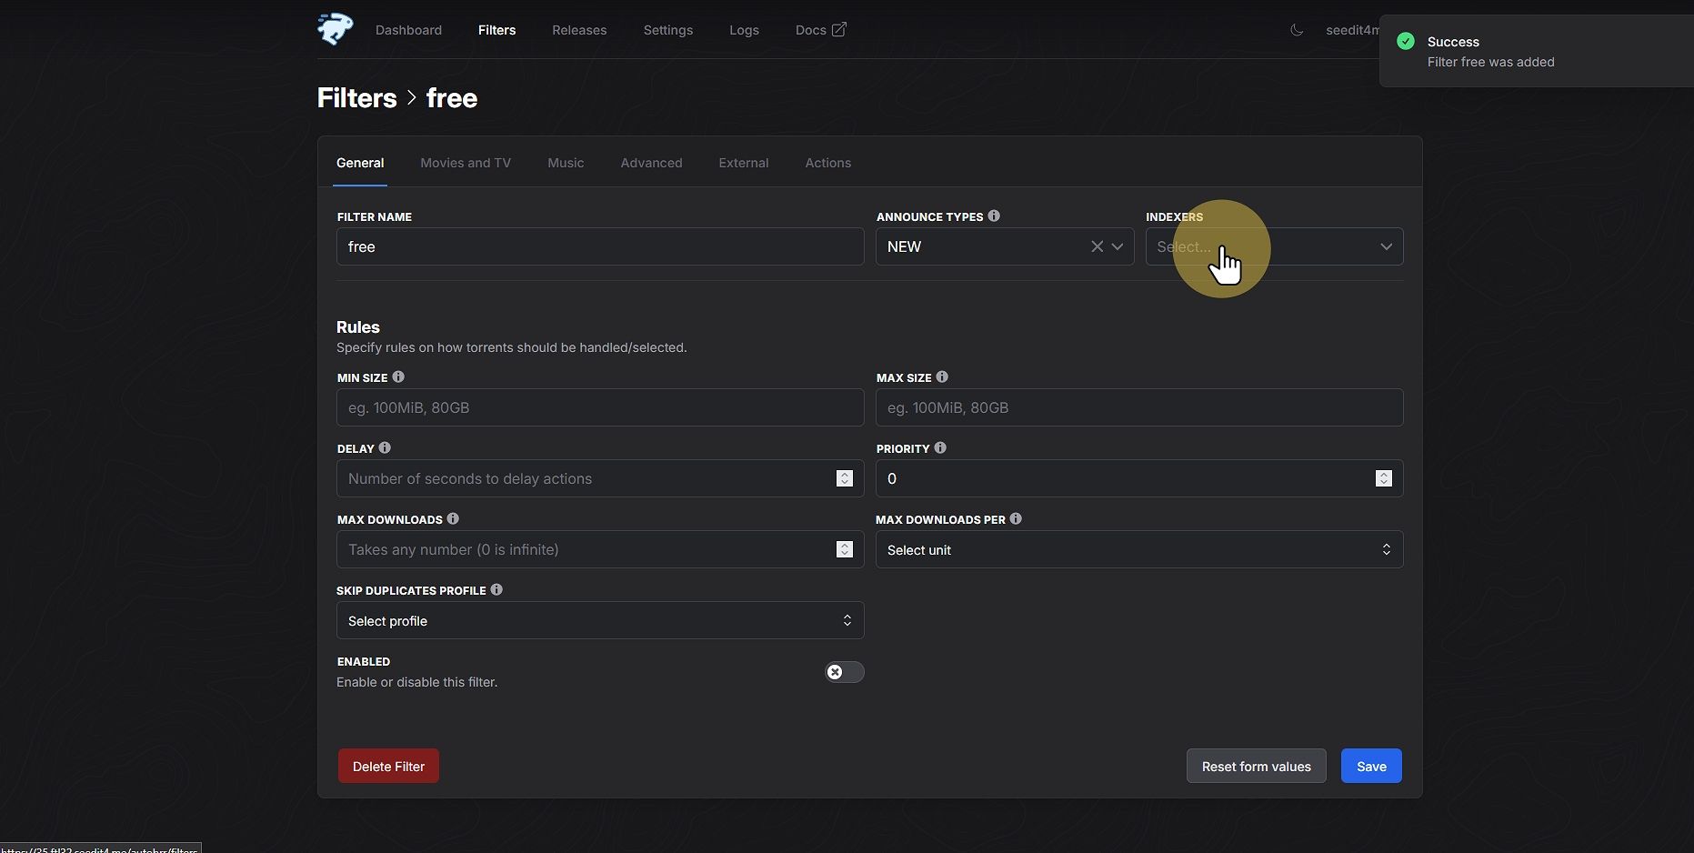Image resolution: width=1694 pixels, height=853 pixels.
Task: Adjust the Priority number stepper
Action: (1384, 478)
